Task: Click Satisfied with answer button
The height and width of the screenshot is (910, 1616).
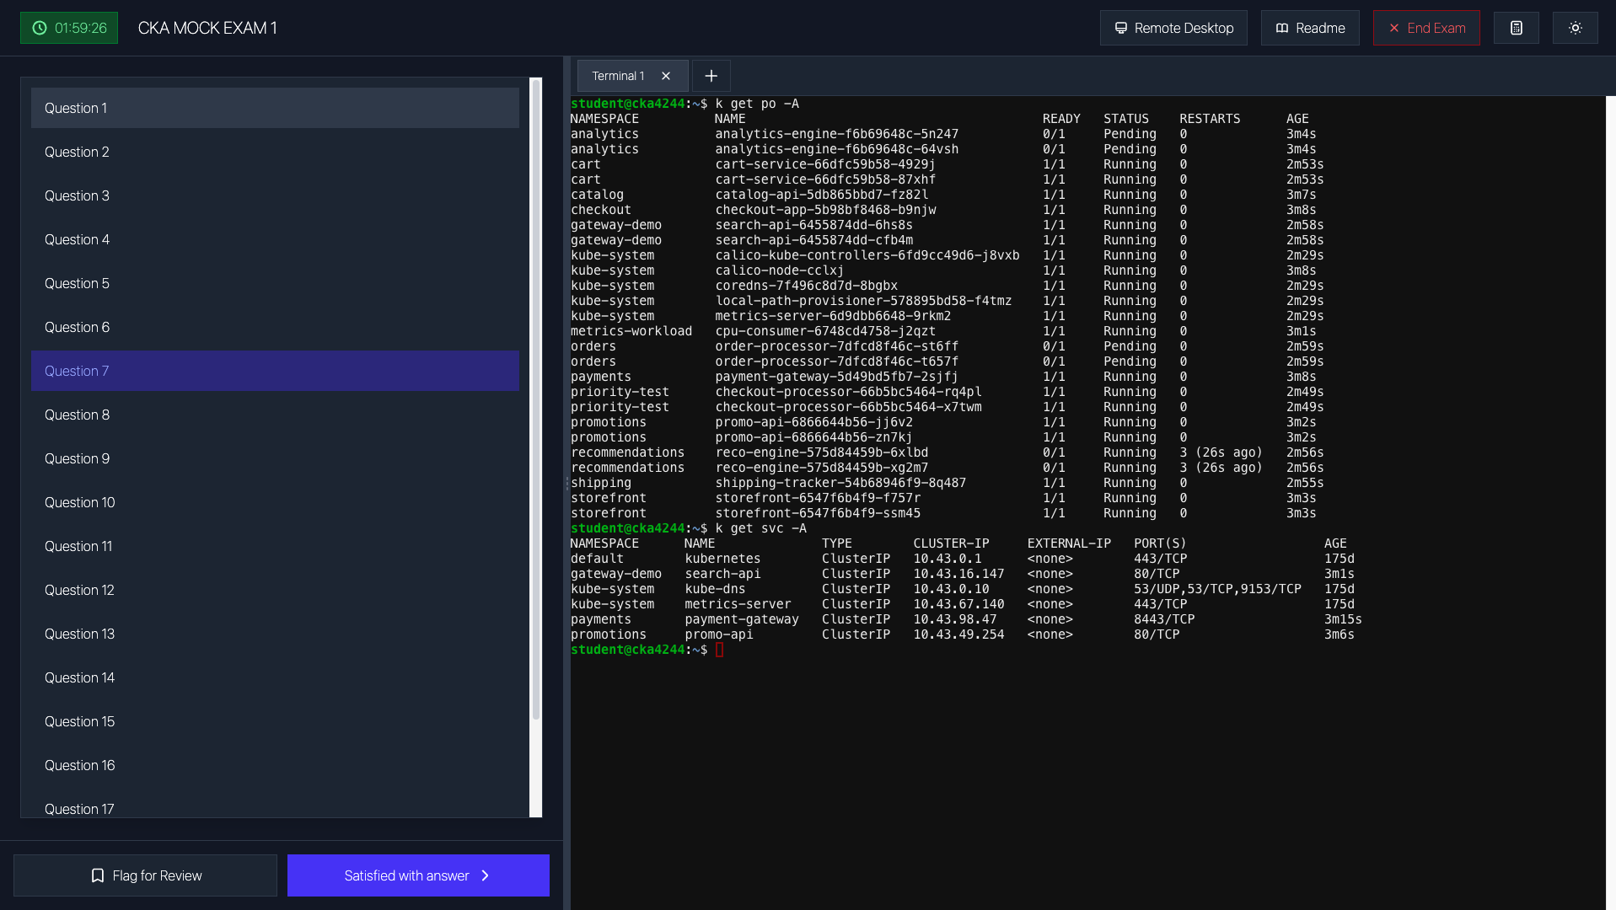Action: [x=418, y=875]
